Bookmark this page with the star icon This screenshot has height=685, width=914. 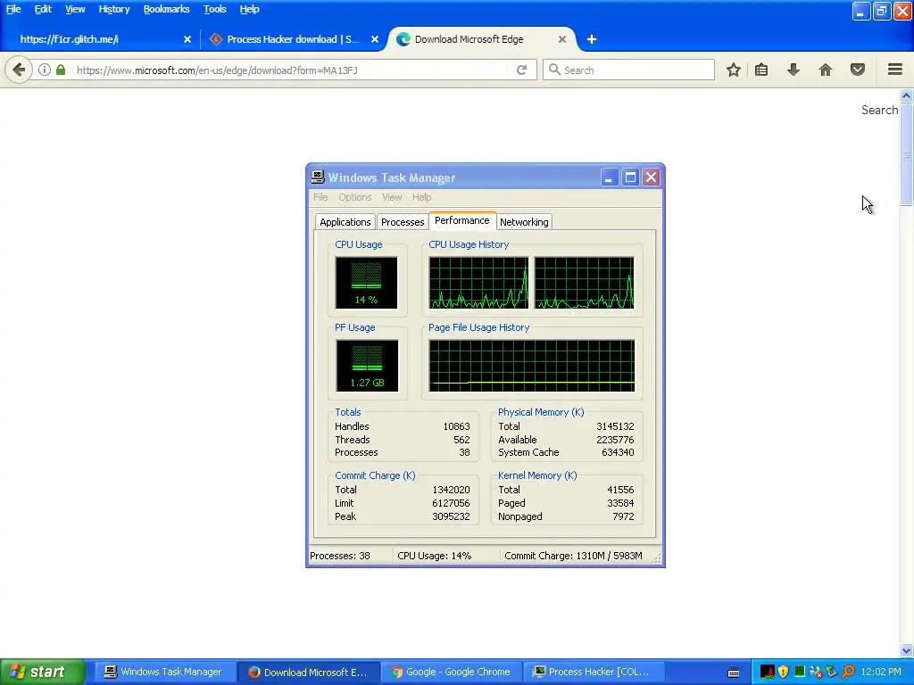(x=734, y=70)
